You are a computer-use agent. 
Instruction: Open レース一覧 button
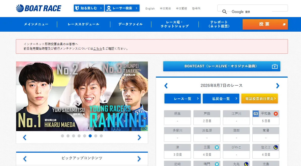[183, 99]
